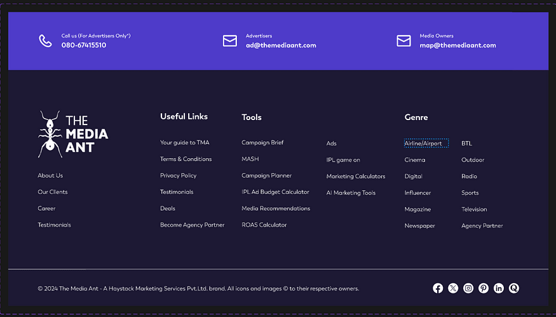Select the Digital genre
This screenshot has width=556, height=317.
413,176
